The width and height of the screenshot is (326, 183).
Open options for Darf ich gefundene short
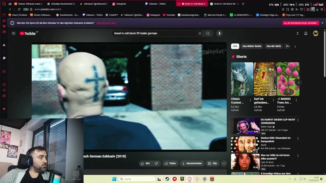click(273, 100)
